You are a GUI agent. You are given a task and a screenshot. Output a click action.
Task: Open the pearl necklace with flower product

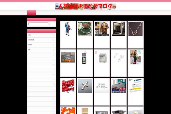click(x=85, y=29)
